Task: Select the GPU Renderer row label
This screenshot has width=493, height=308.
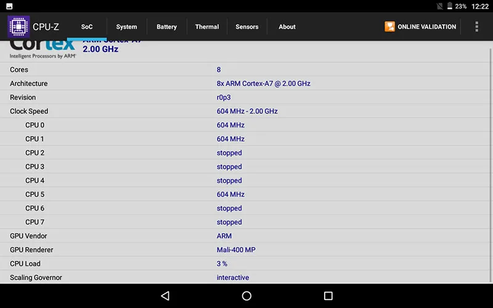Action: (31, 249)
